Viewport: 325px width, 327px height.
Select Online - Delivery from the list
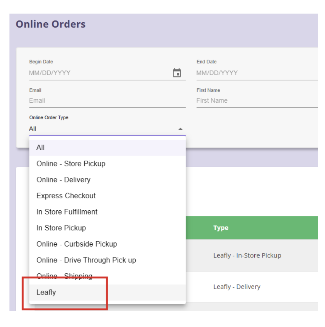(63, 180)
